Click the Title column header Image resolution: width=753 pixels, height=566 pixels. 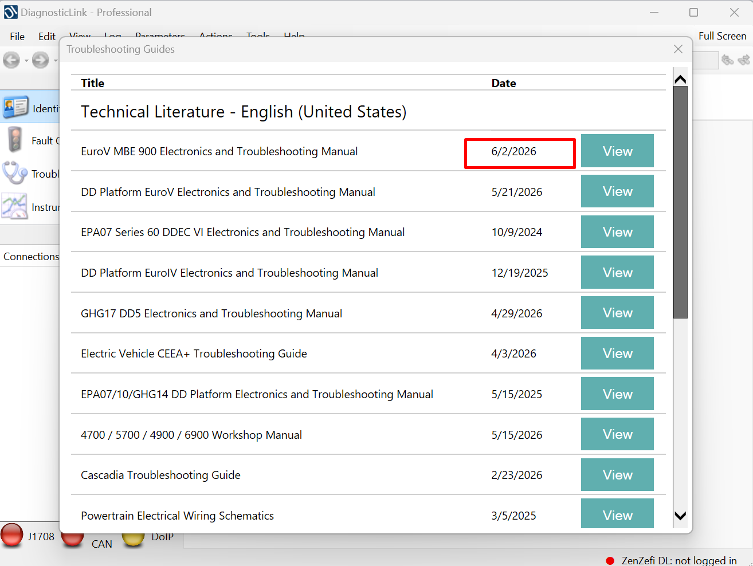[x=92, y=83]
